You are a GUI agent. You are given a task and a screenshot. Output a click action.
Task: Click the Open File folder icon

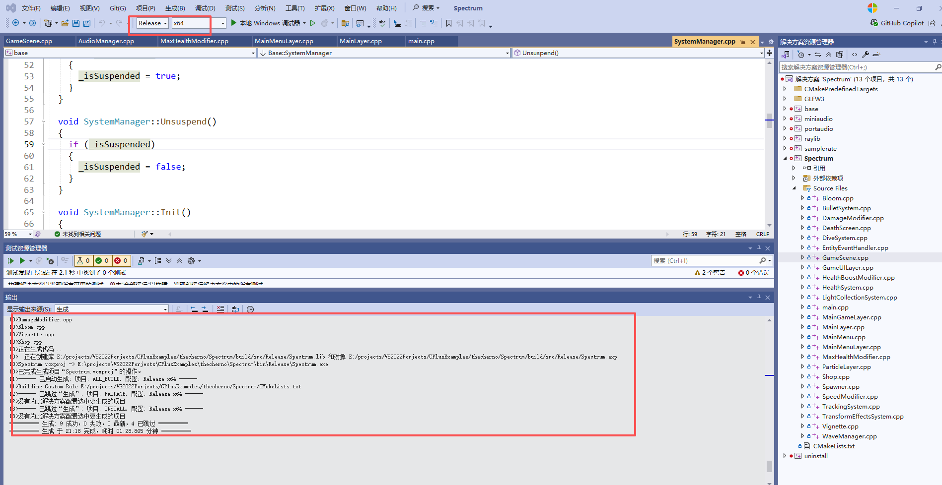click(x=65, y=23)
